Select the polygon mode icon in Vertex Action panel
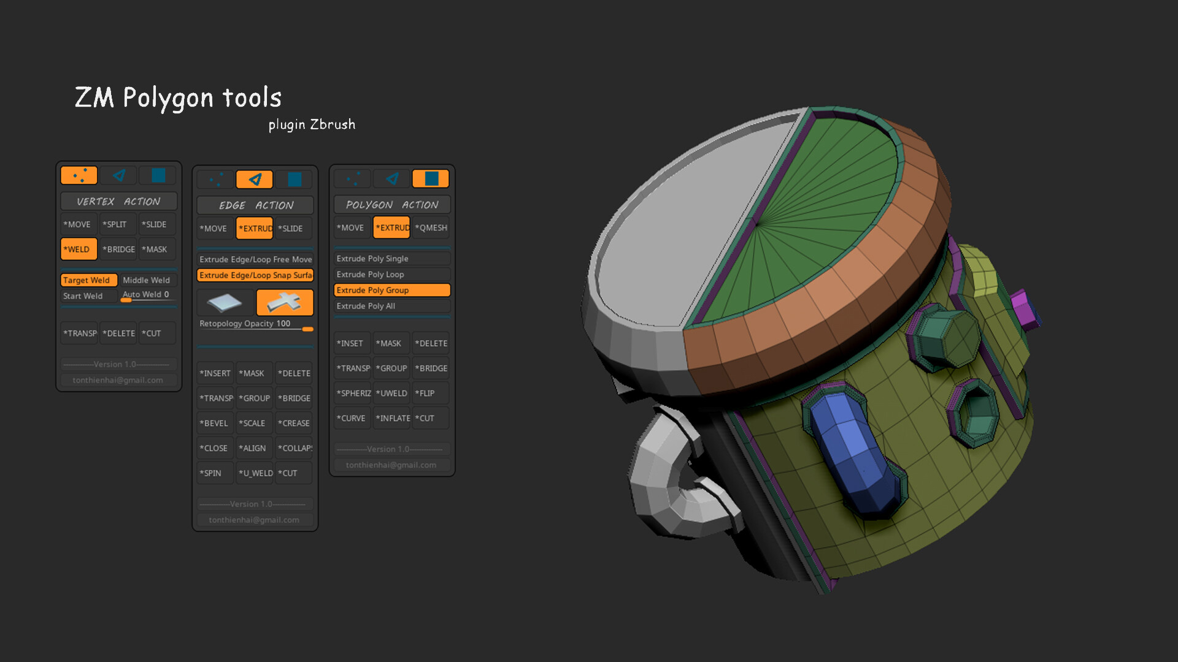This screenshot has width=1178, height=662. coord(158,175)
